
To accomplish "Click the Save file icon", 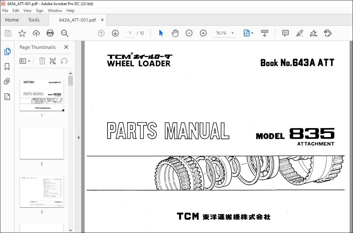I will pos(8,33).
